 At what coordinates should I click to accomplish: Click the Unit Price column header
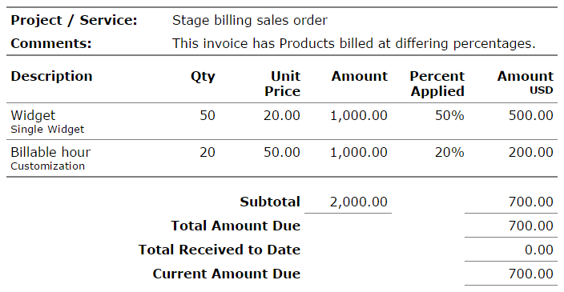coord(282,84)
